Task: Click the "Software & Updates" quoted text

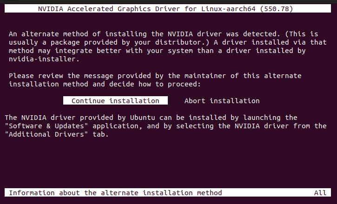Action: [x=43, y=126]
